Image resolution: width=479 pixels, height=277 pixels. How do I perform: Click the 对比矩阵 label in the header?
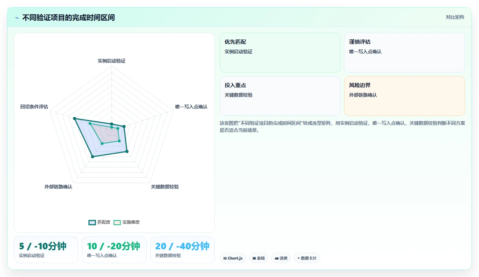pyautogui.click(x=455, y=17)
